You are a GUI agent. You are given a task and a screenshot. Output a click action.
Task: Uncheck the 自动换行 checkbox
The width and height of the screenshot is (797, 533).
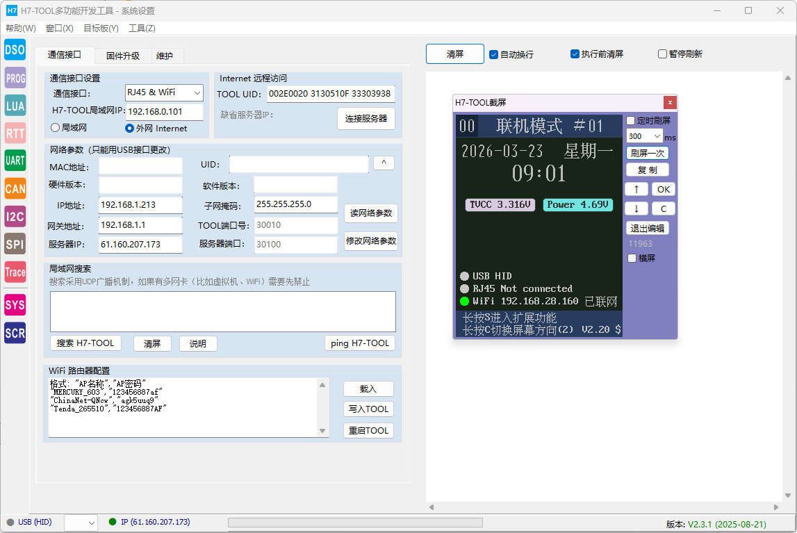(x=494, y=54)
